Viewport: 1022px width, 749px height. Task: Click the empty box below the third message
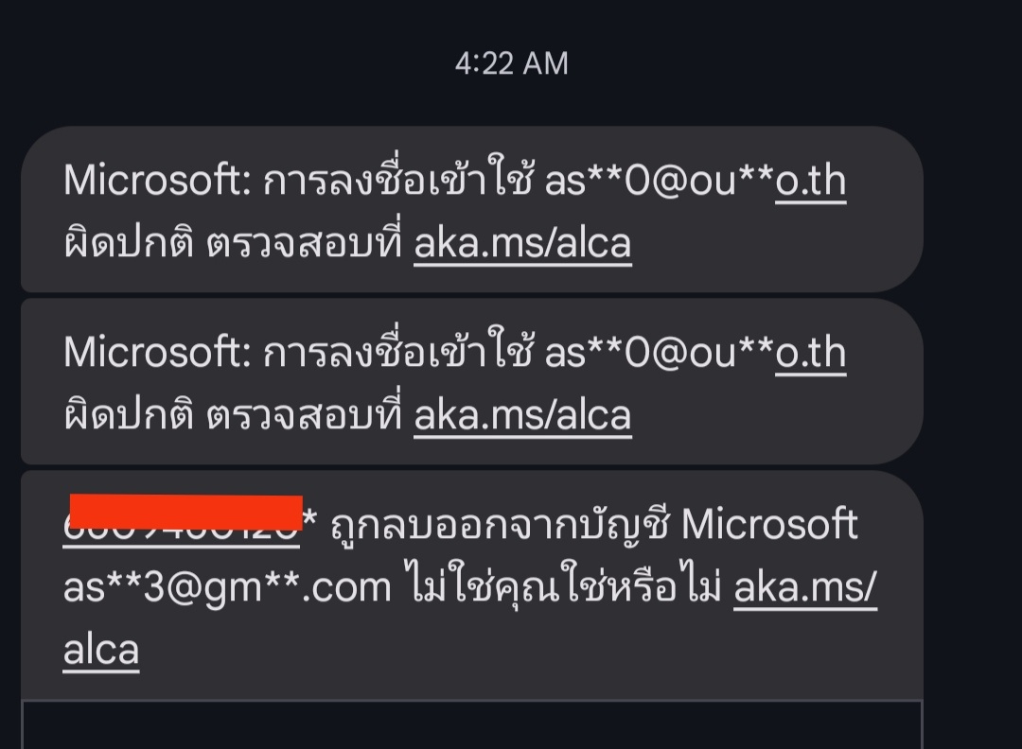pos(472,725)
